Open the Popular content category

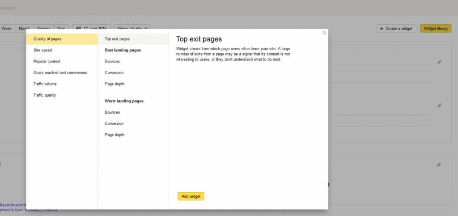pyautogui.click(x=47, y=61)
